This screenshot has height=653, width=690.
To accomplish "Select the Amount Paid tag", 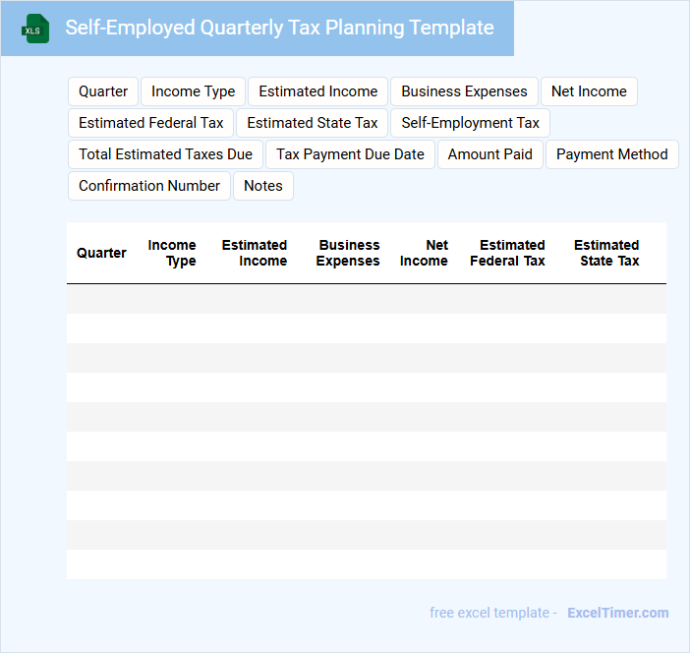I will point(490,154).
